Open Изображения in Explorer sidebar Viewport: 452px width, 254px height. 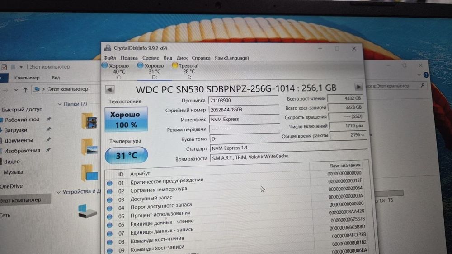pyautogui.click(x=22, y=150)
